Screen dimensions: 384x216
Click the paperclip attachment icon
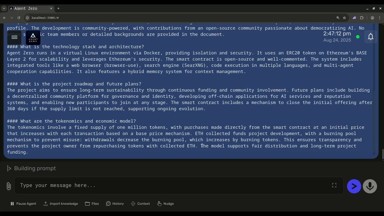click(9, 186)
